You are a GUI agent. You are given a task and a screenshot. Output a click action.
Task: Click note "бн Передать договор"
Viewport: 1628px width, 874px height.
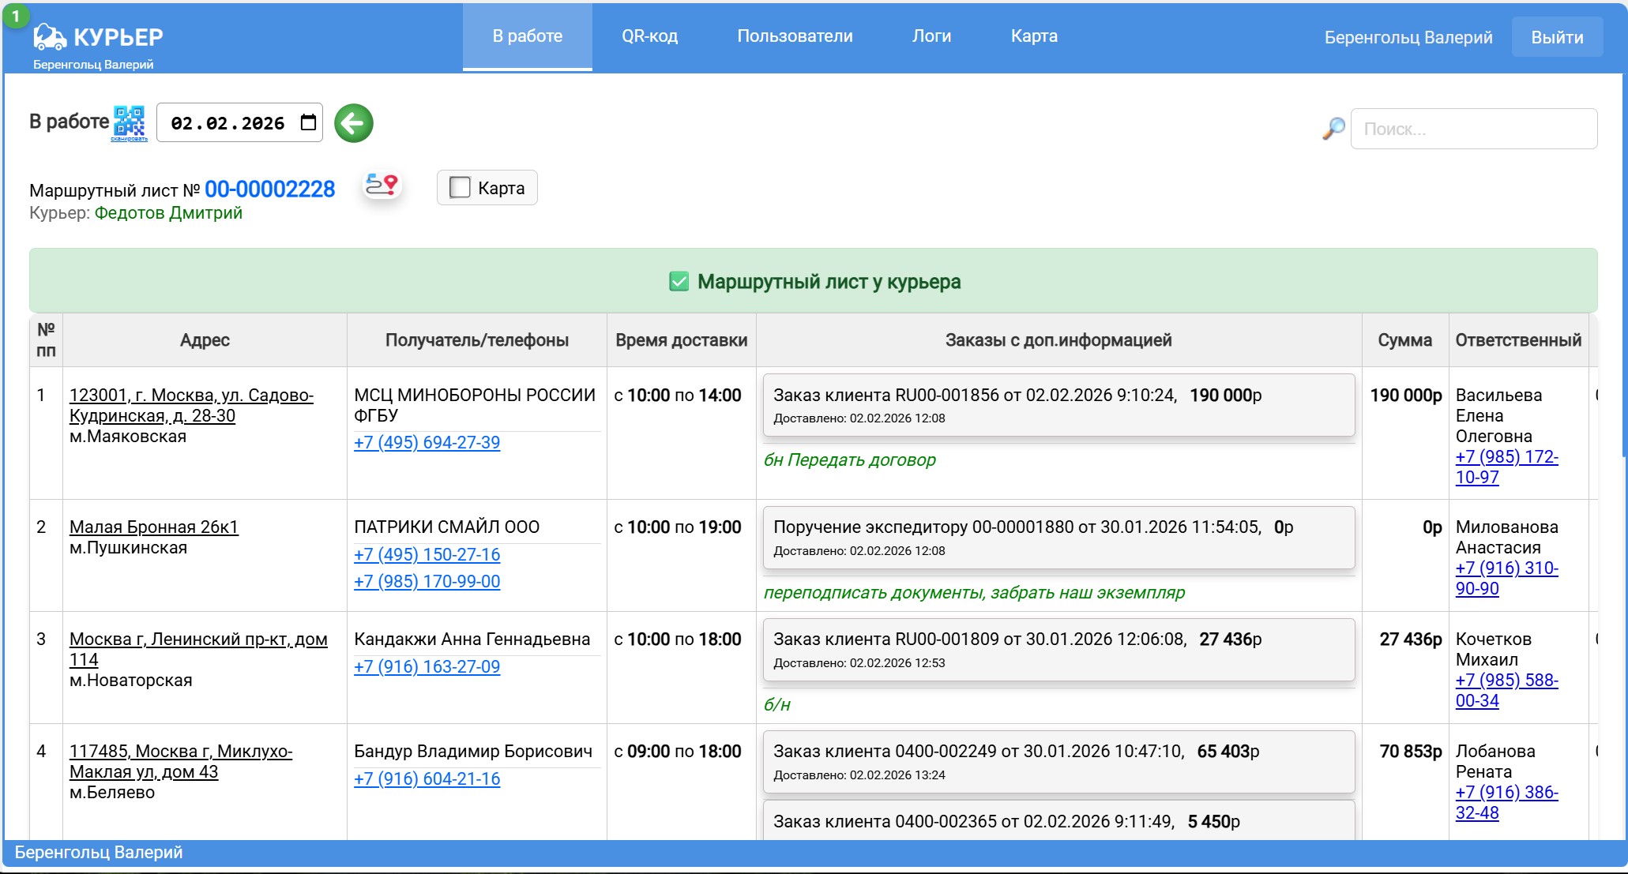pyautogui.click(x=849, y=460)
